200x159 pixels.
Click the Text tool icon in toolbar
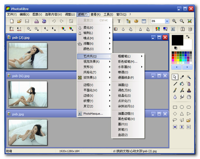[x=119, y=21]
